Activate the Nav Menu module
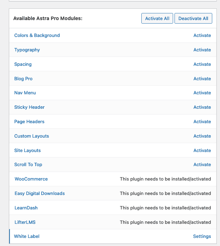This screenshot has height=246, width=220. [x=202, y=93]
